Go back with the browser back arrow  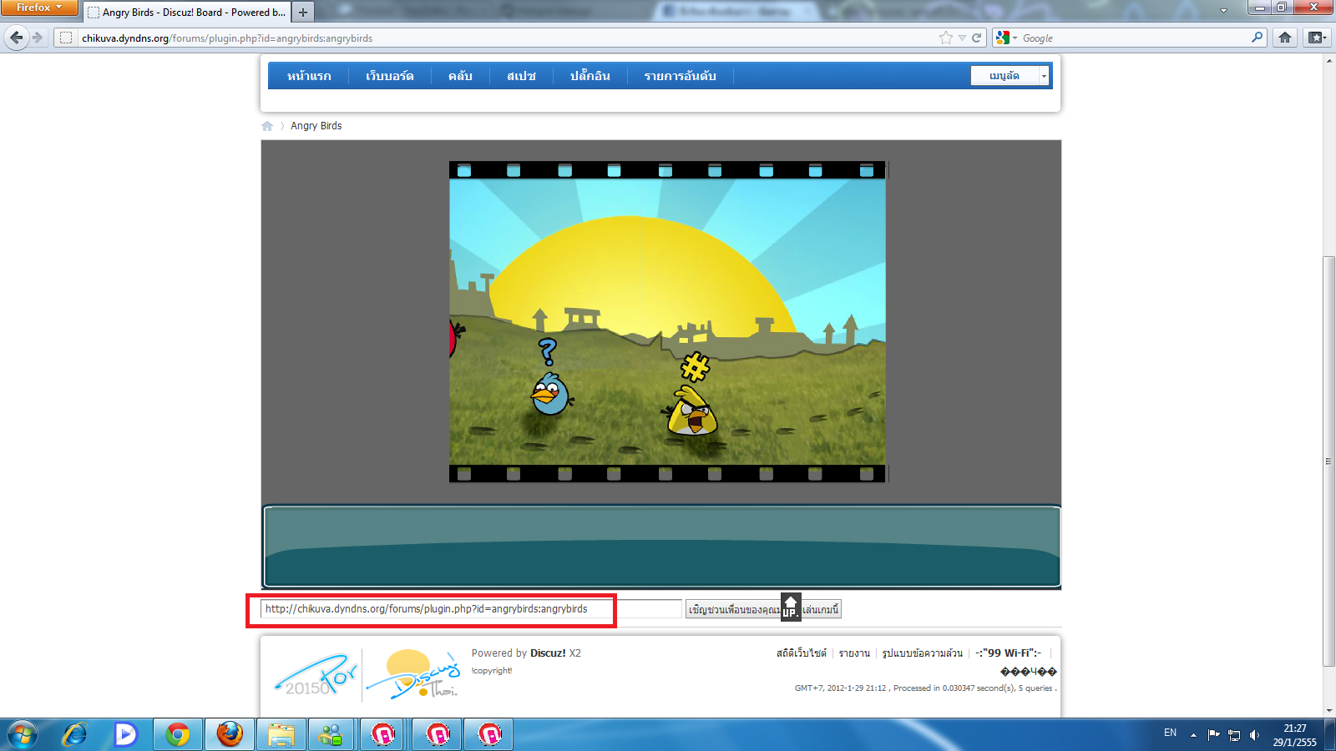(17, 38)
